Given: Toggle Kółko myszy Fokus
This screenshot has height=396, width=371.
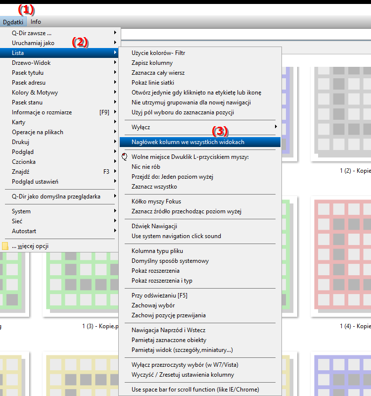Looking at the screenshot, I should [x=200, y=201].
